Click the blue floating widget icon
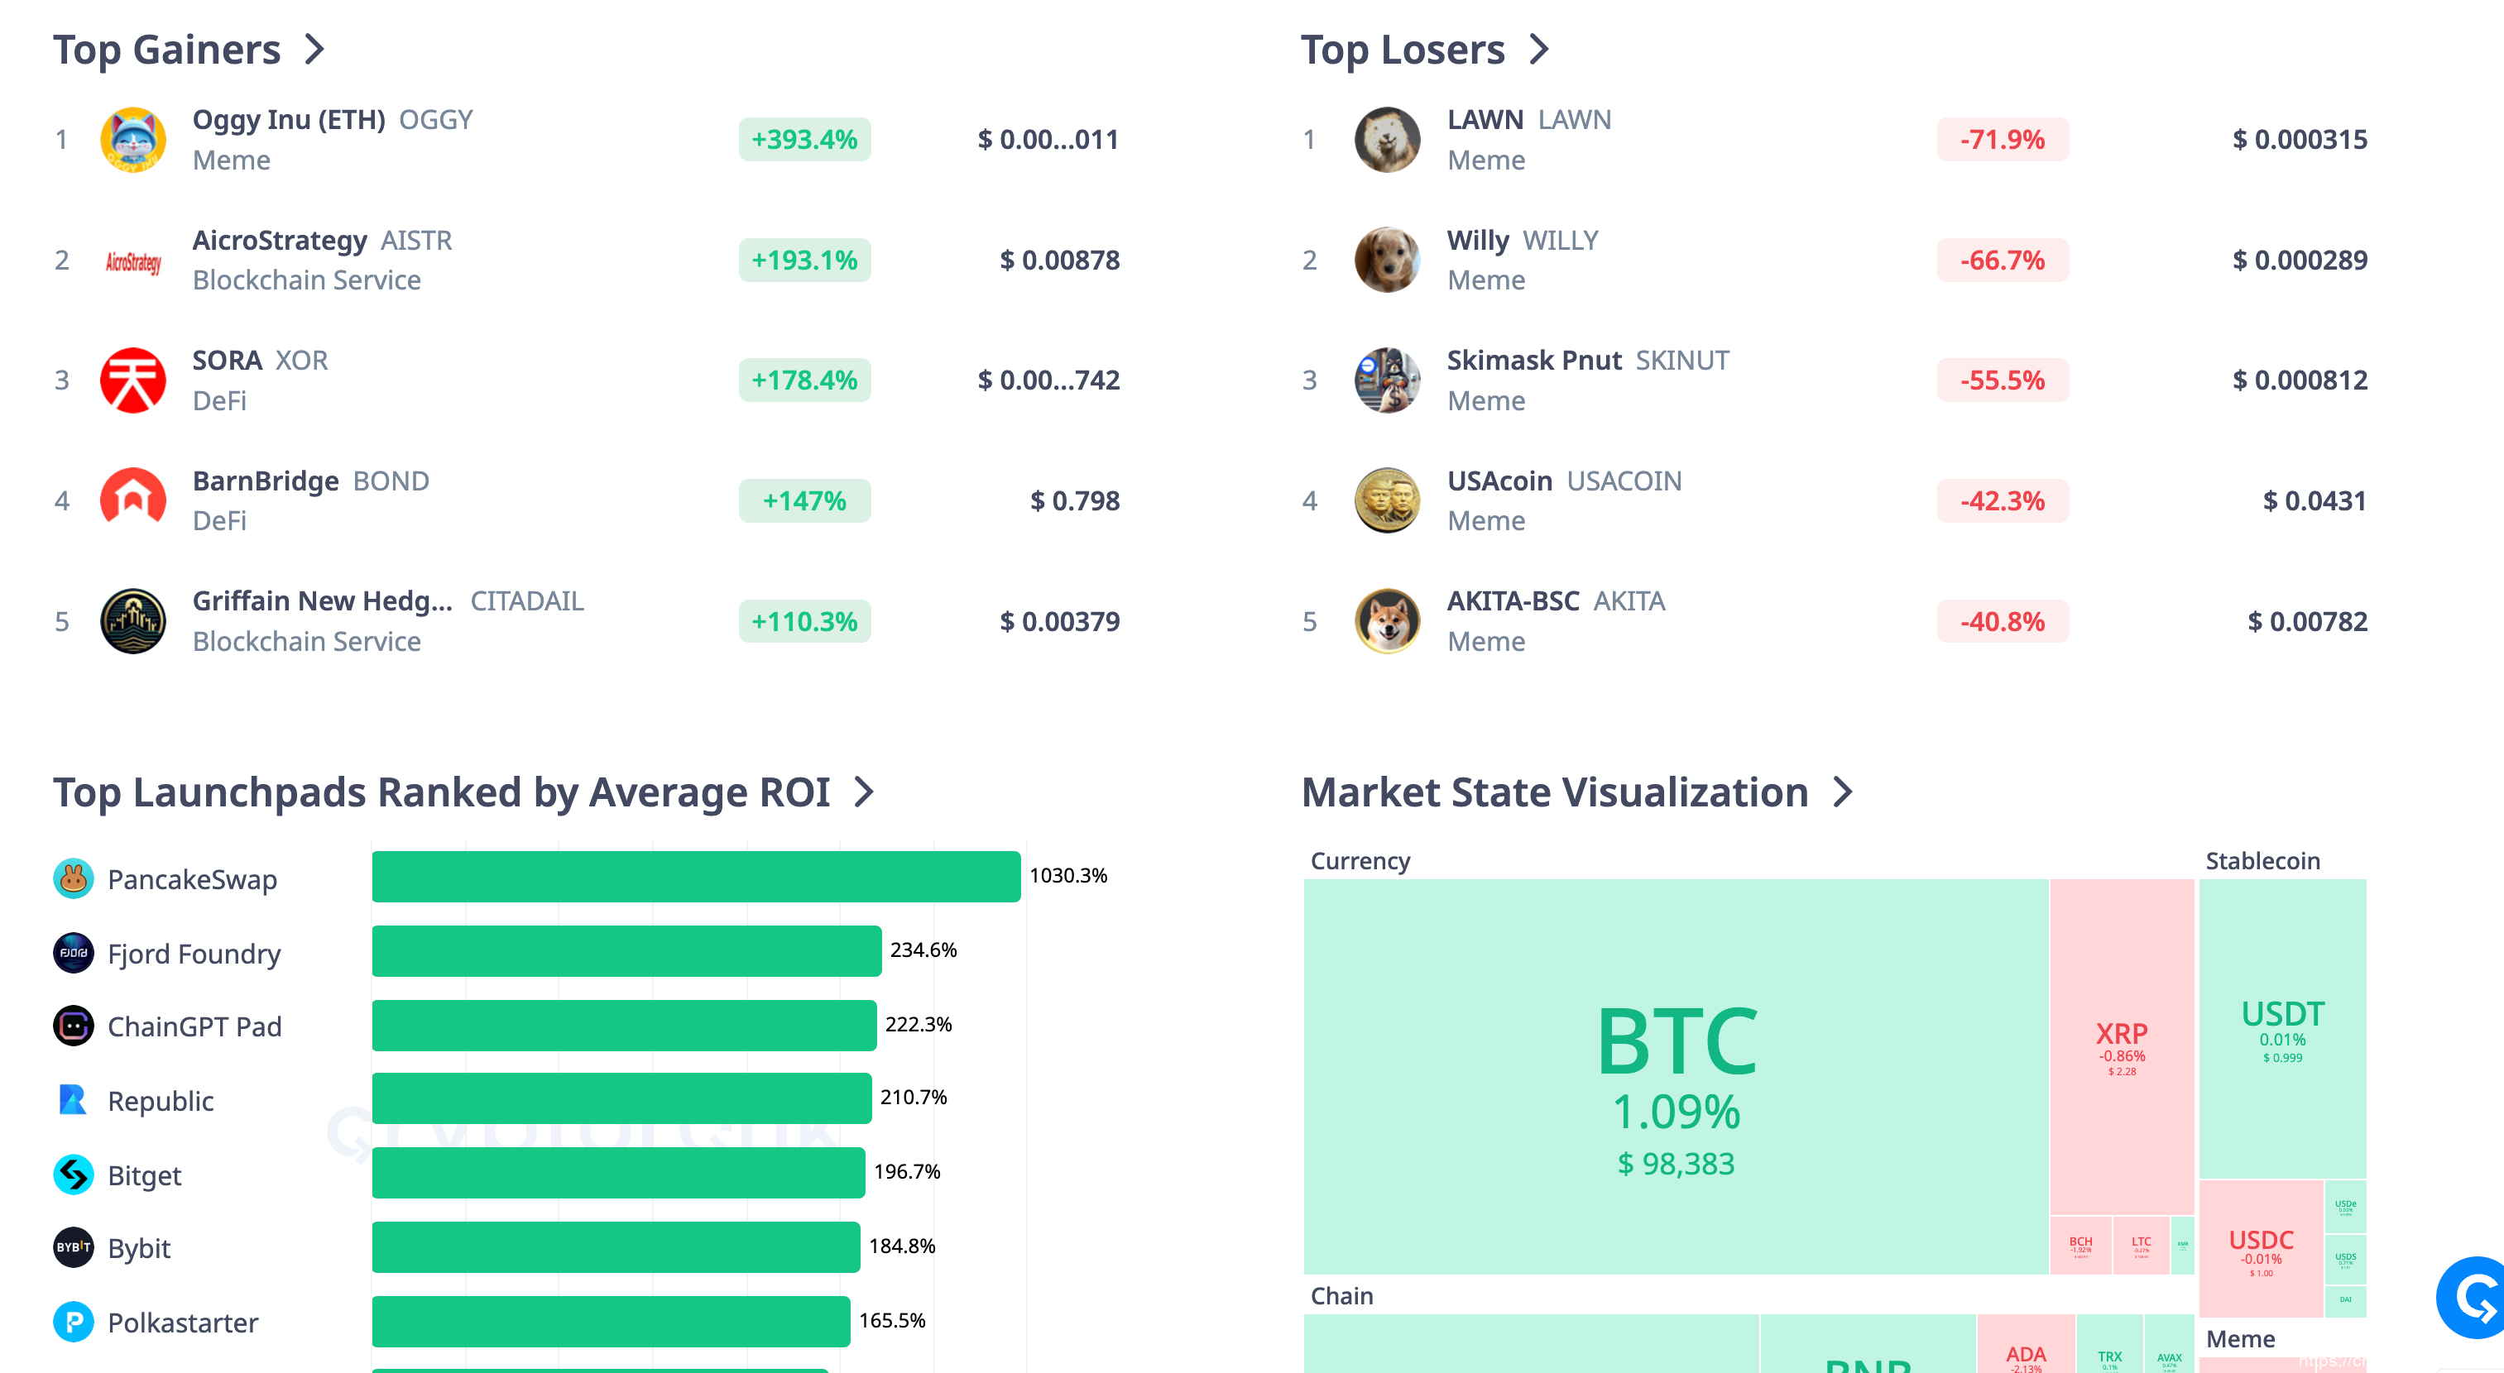The height and width of the screenshot is (1373, 2504). 2476,1297
